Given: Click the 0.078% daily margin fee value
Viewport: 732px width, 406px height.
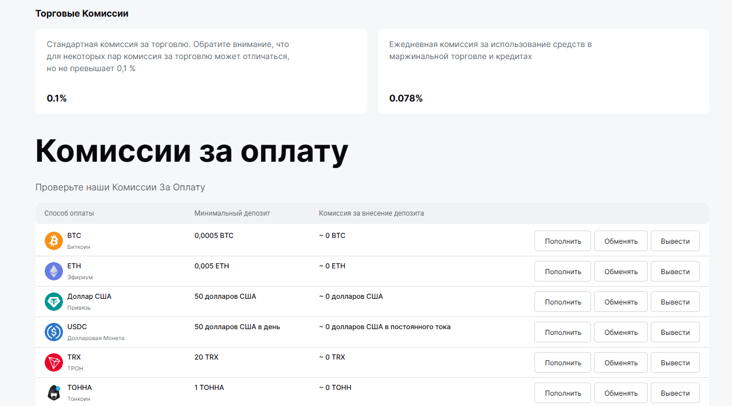Looking at the screenshot, I should click(x=406, y=99).
